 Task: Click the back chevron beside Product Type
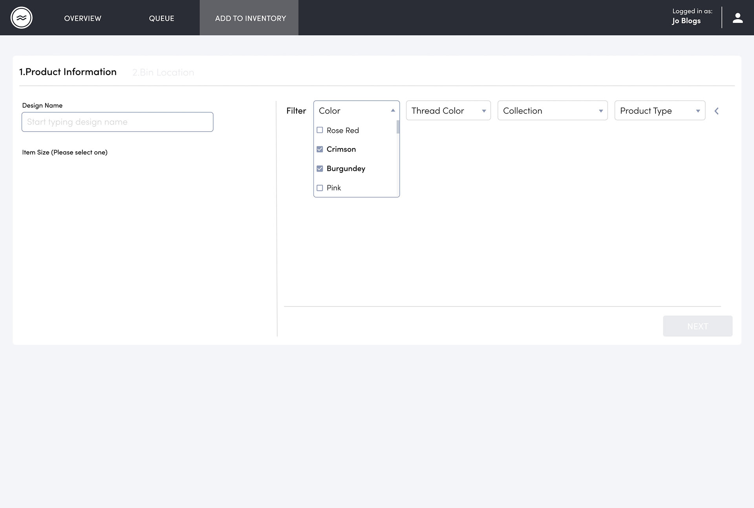pyautogui.click(x=716, y=111)
